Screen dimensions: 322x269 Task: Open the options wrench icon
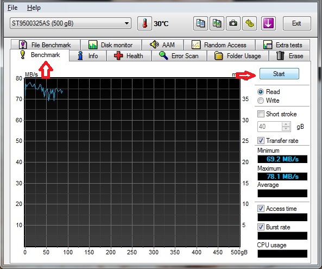coord(249,23)
